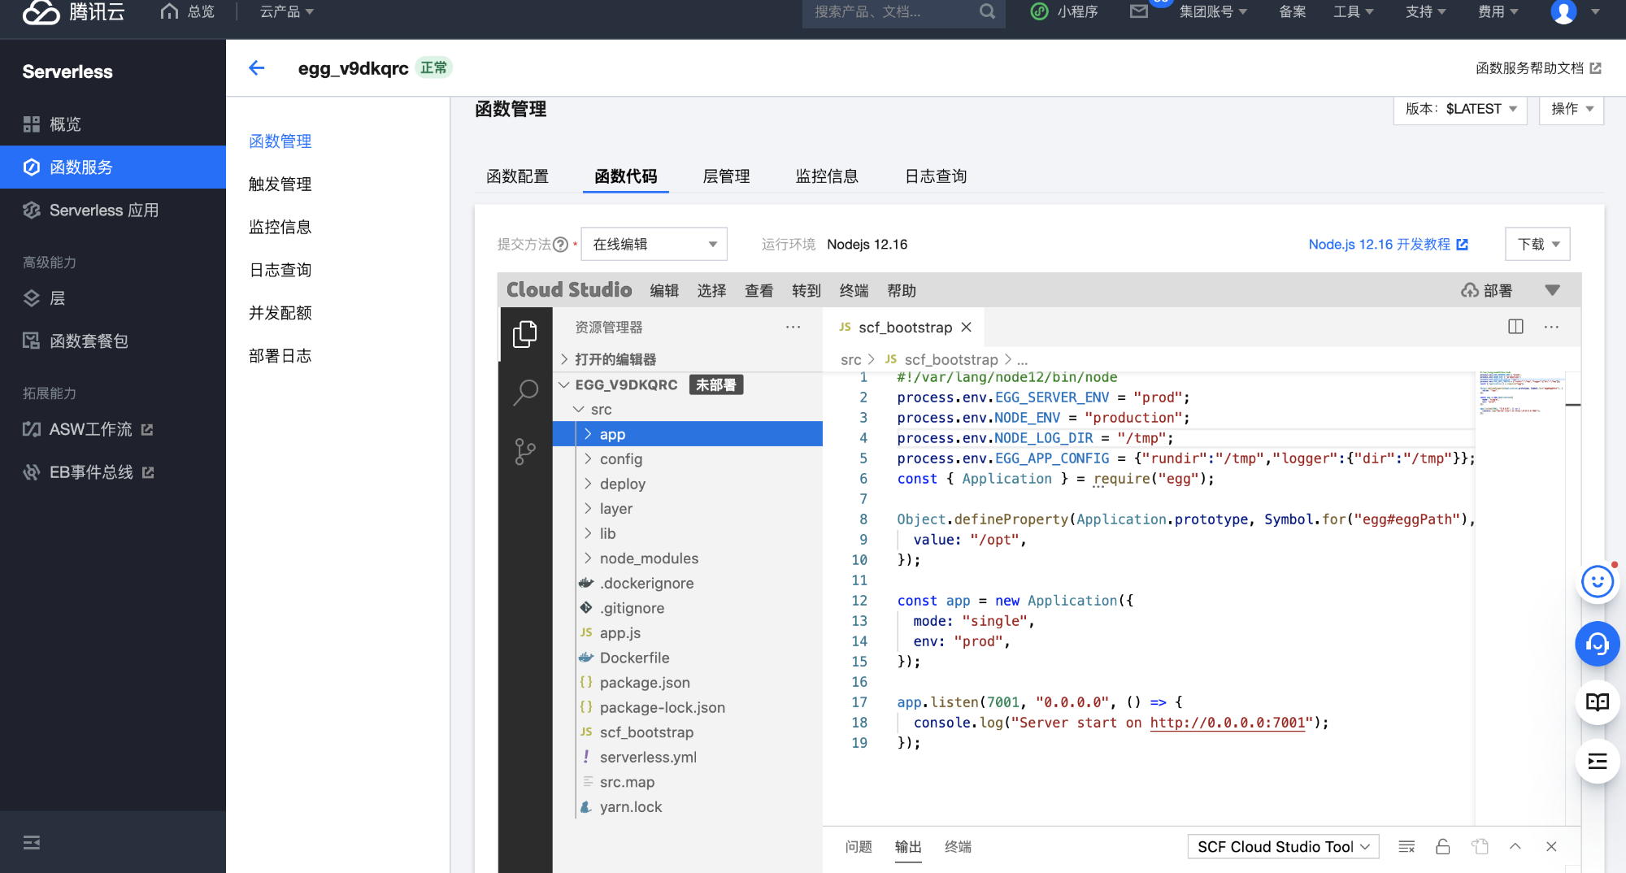Switch to 问题 panel tab
The height and width of the screenshot is (873, 1626).
tap(859, 846)
